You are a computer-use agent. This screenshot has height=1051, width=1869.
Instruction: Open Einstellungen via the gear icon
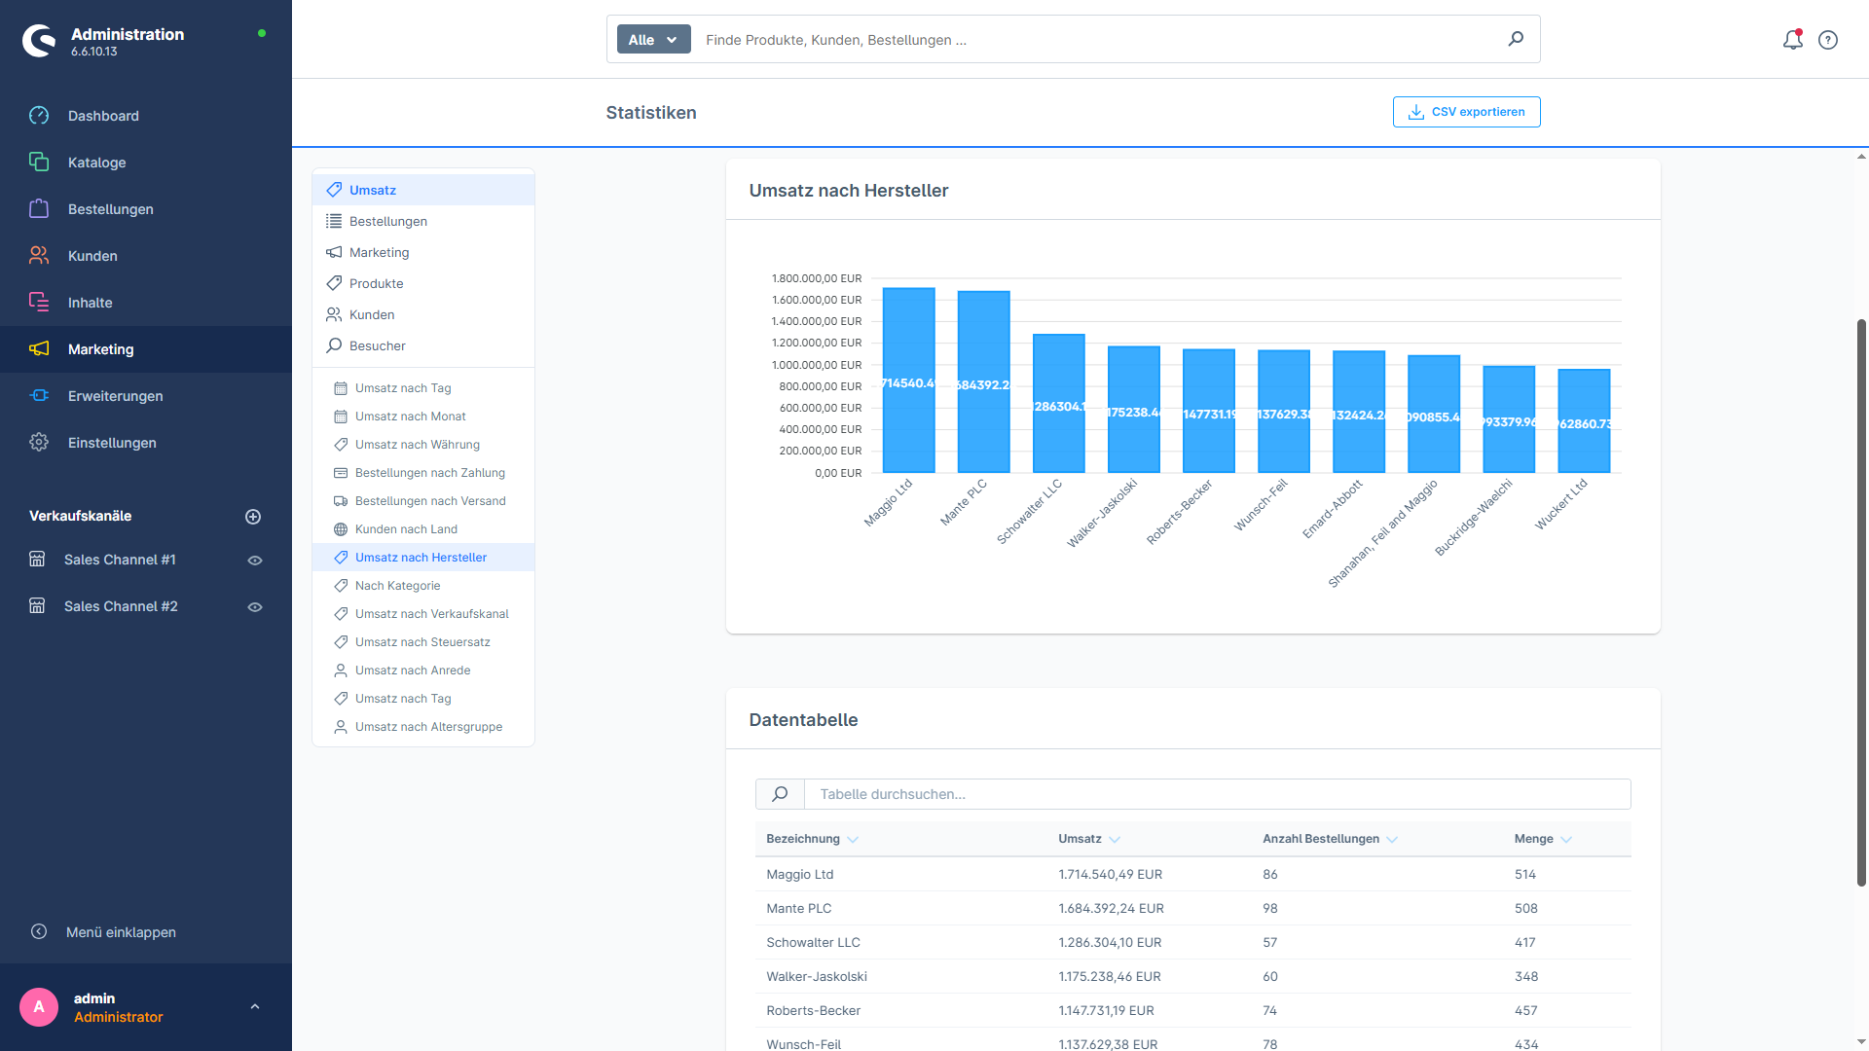tap(39, 442)
